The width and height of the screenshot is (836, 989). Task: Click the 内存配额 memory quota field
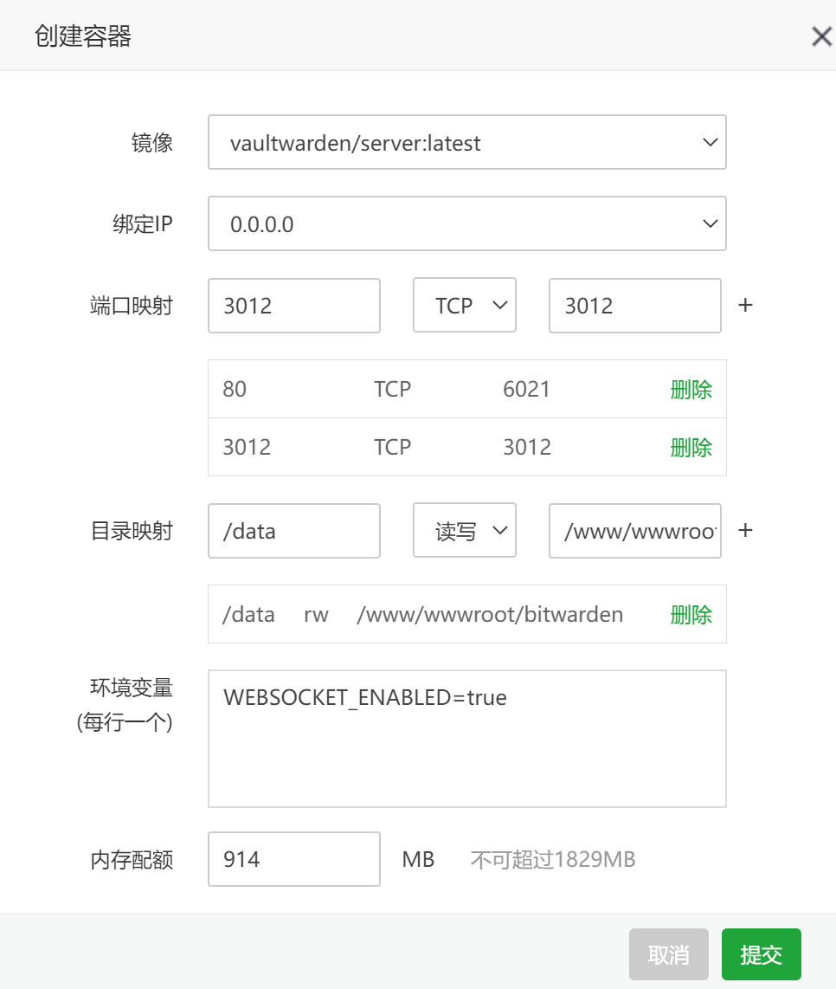point(293,859)
